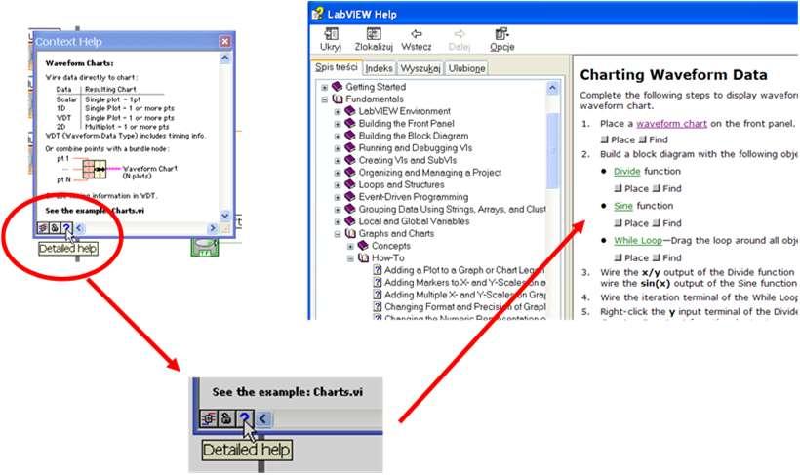Close the Context Help window

coord(224,41)
